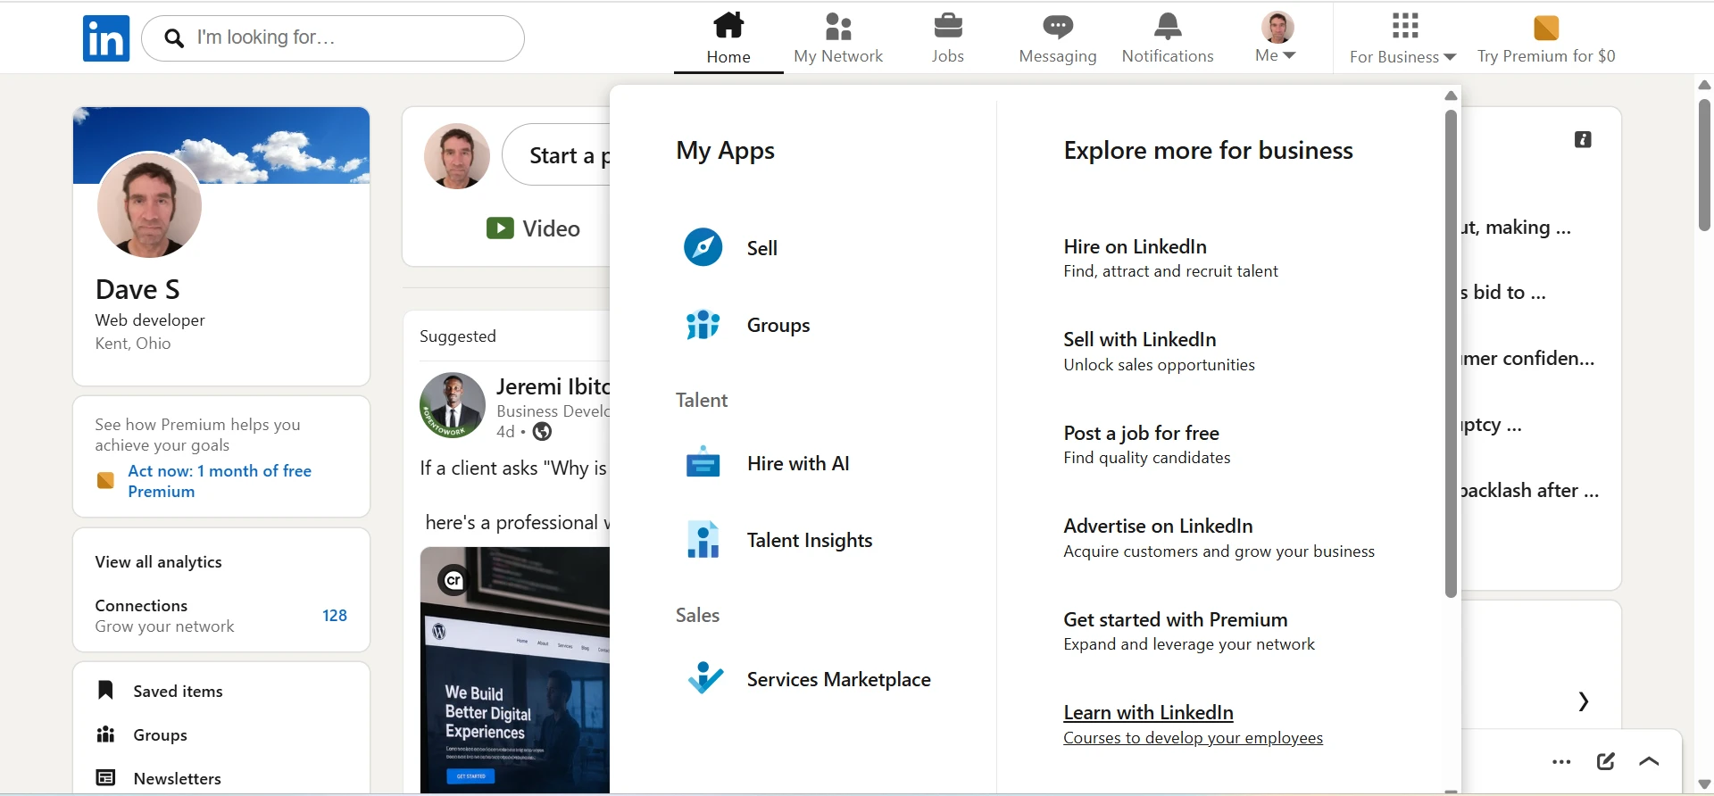Click Learn with LinkedIn link
Viewport: 1714px width, 796px height.
1148,712
